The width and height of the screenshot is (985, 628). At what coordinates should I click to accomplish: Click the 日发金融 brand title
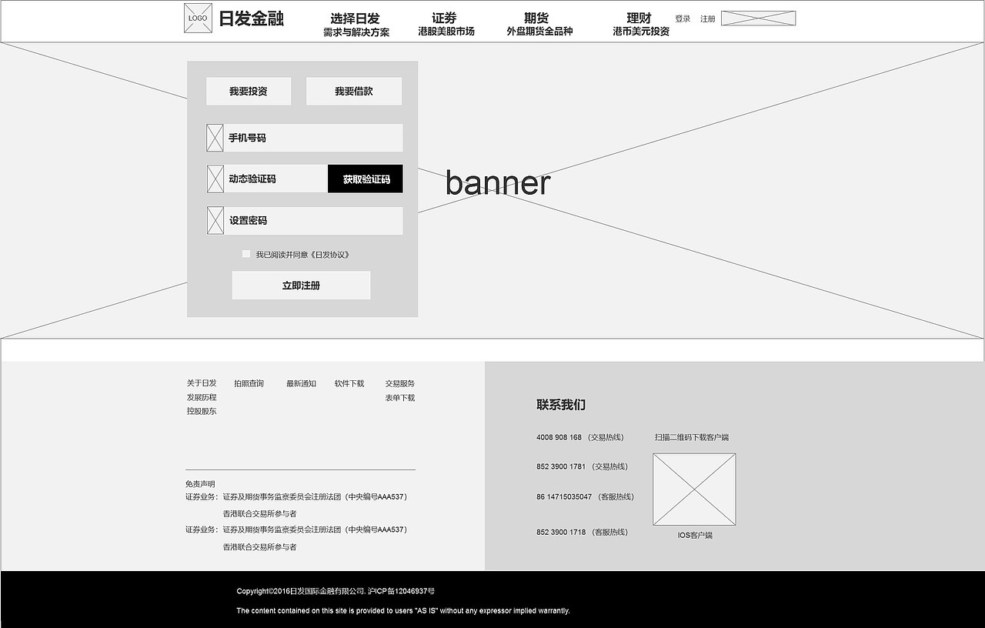click(x=250, y=18)
